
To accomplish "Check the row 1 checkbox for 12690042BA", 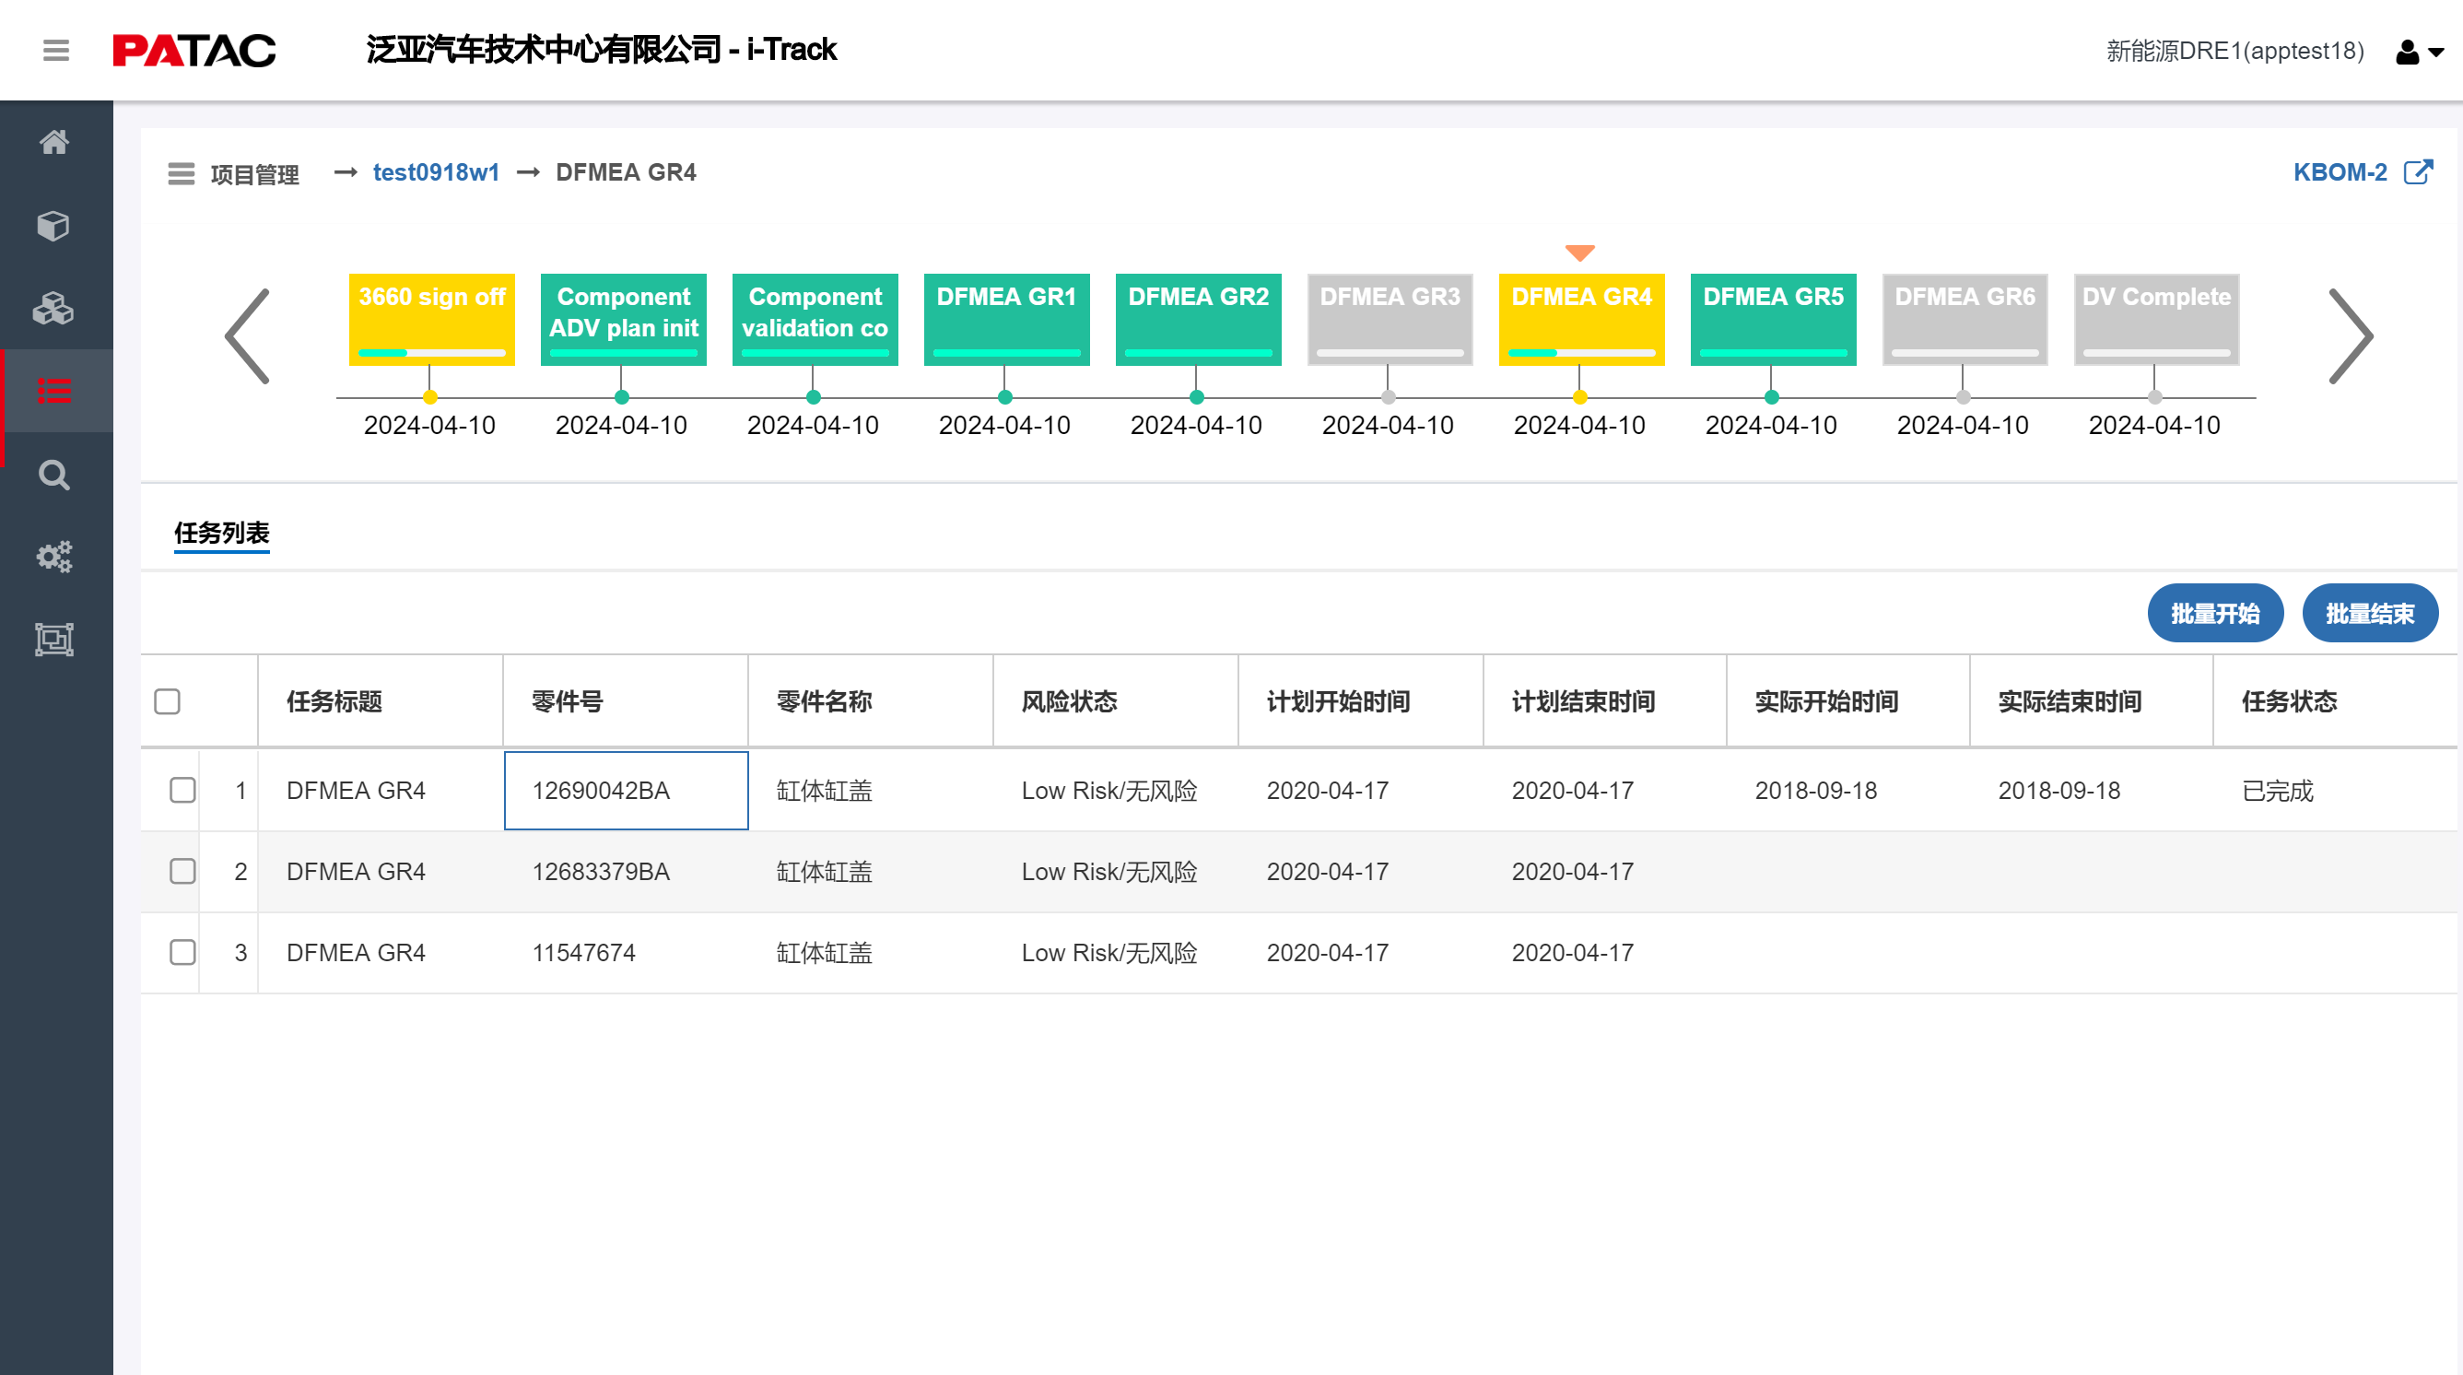I will coord(182,790).
